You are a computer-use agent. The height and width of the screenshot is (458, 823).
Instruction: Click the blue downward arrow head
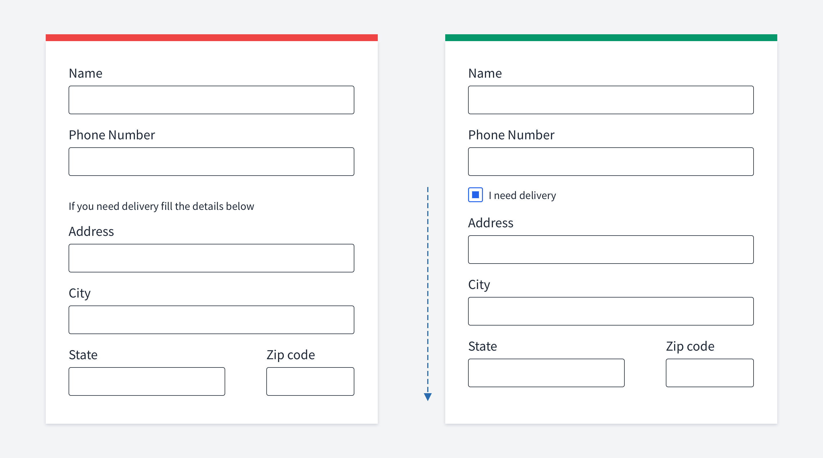click(x=428, y=397)
